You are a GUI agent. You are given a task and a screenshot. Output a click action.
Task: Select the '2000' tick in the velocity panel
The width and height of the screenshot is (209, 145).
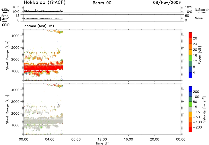[x=15, y=113]
